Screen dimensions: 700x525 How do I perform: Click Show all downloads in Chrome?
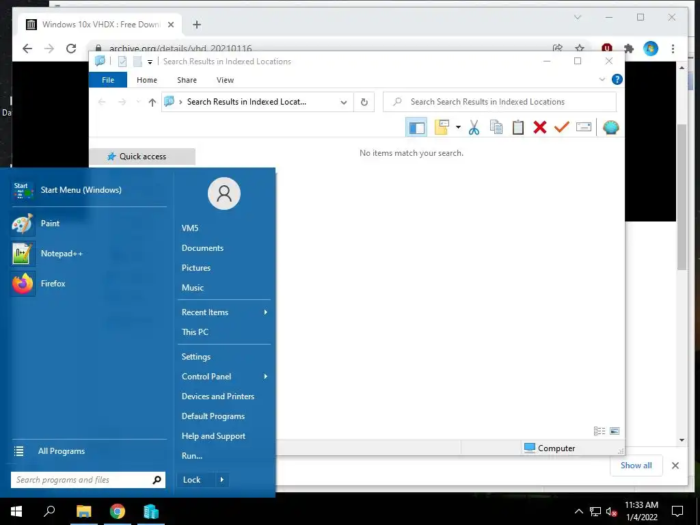click(x=636, y=465)
